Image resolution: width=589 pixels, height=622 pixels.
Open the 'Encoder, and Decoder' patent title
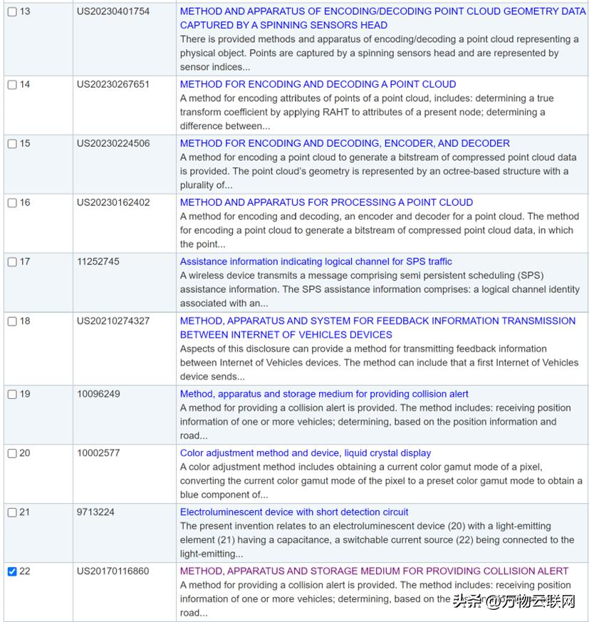click(345, 143)
